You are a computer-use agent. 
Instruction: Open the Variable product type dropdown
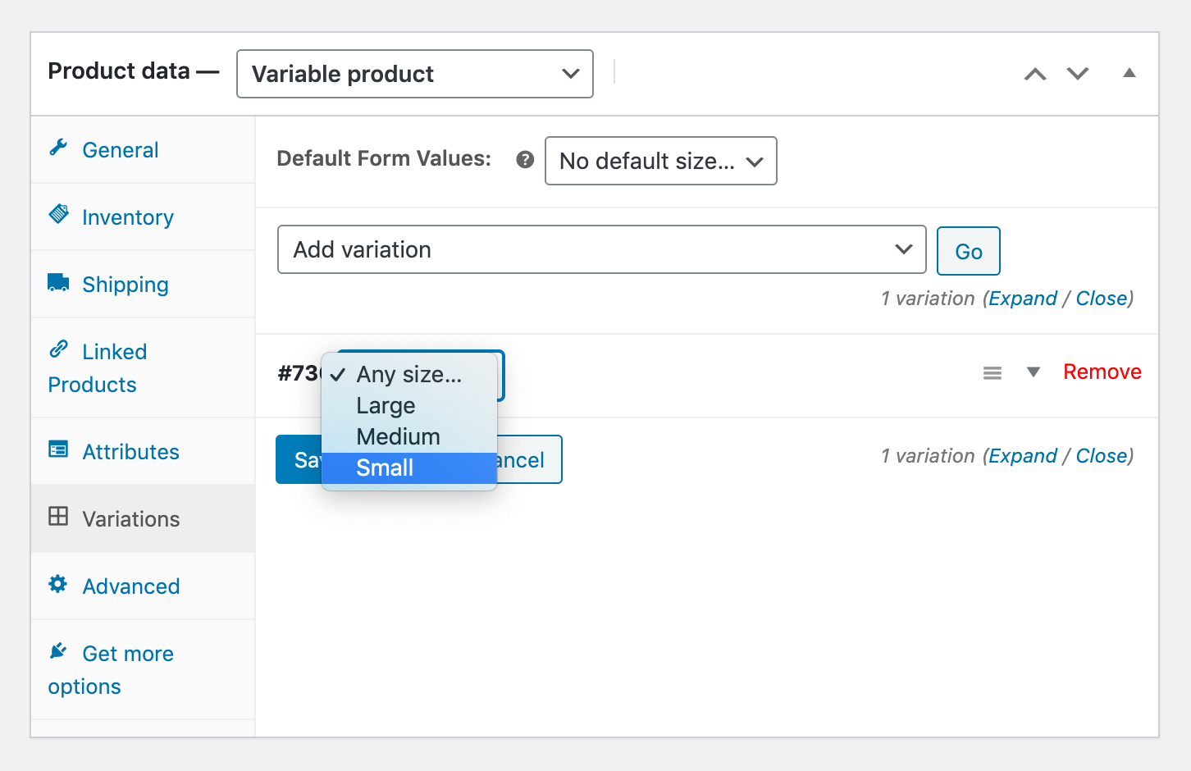coord(415,74)
